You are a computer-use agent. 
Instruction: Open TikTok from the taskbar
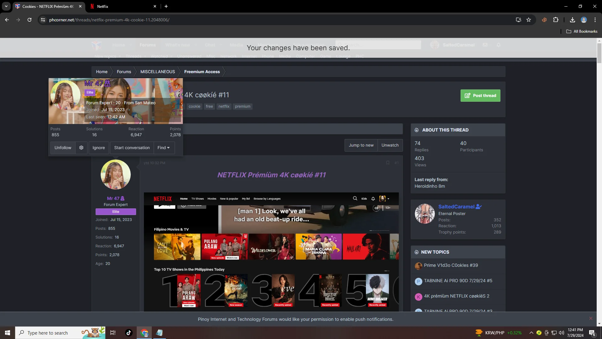129,333
